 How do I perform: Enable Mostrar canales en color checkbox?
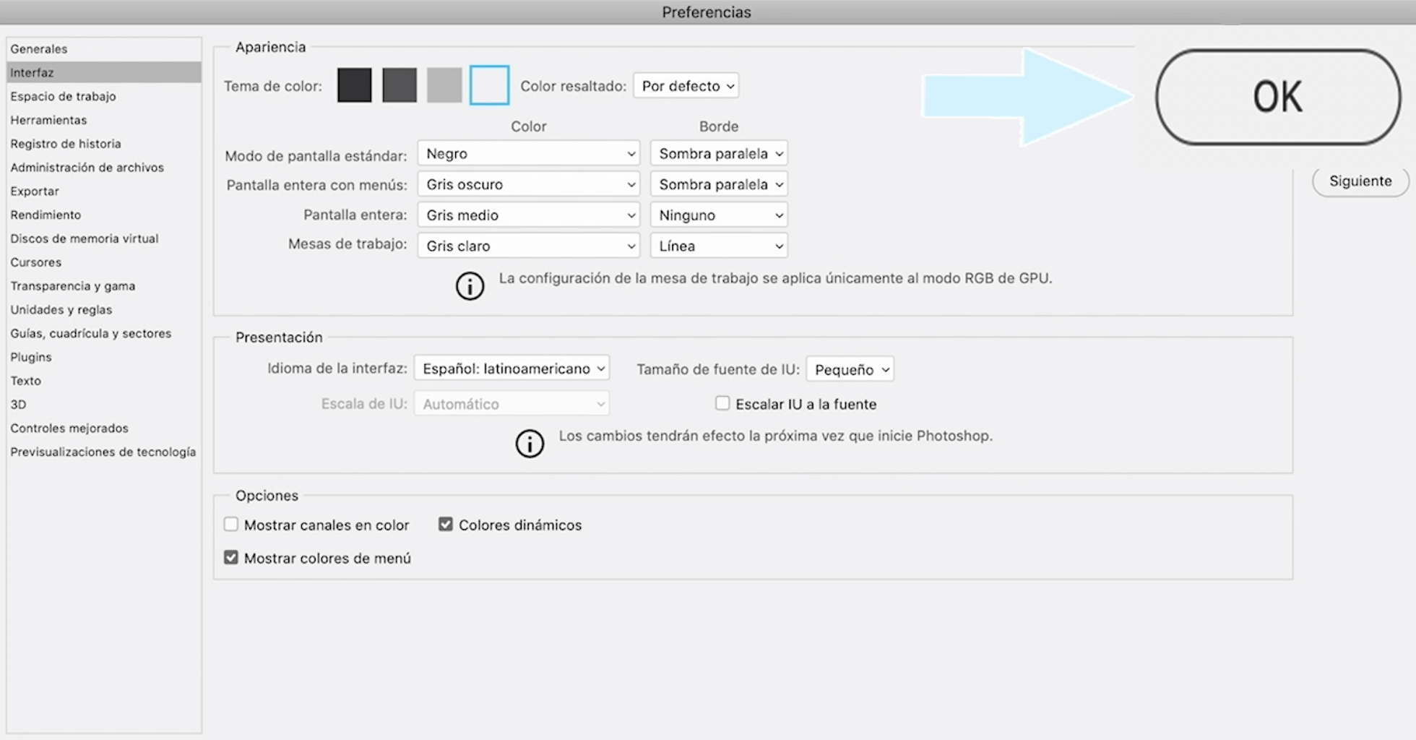tap(231, 524)
